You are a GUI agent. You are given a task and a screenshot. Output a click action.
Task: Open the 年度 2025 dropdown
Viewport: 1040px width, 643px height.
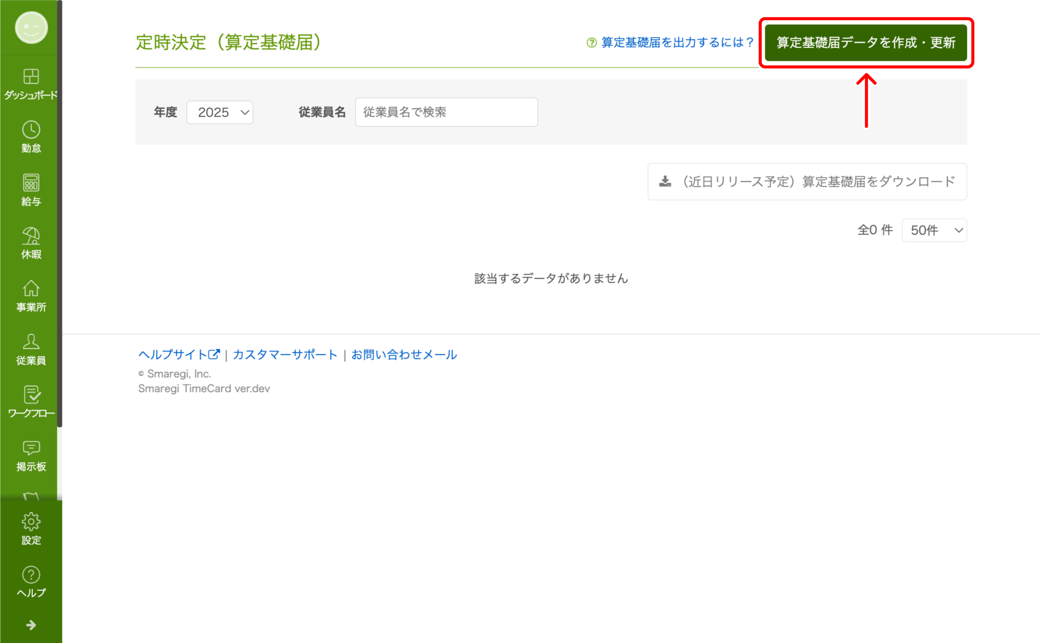[x=220, y=112]
